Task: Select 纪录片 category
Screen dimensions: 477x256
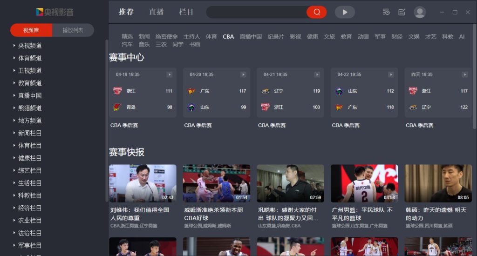Action: 276,36
